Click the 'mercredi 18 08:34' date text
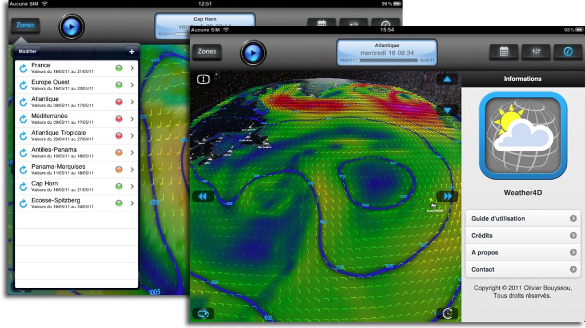Screen dimensions: 585x328 click(387, 53)
